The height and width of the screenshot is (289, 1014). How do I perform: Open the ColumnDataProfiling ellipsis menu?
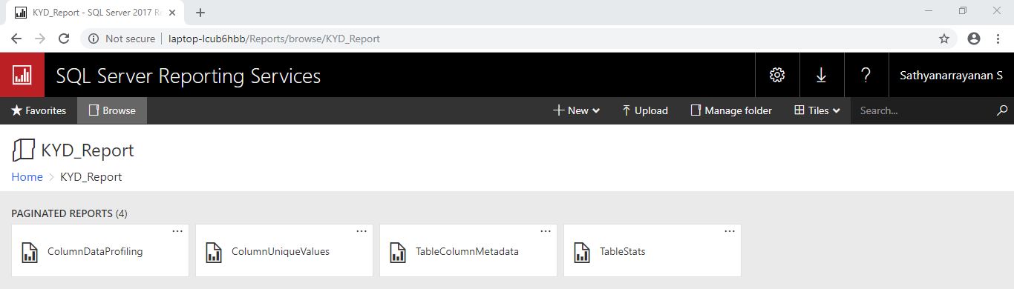[177, 231]
